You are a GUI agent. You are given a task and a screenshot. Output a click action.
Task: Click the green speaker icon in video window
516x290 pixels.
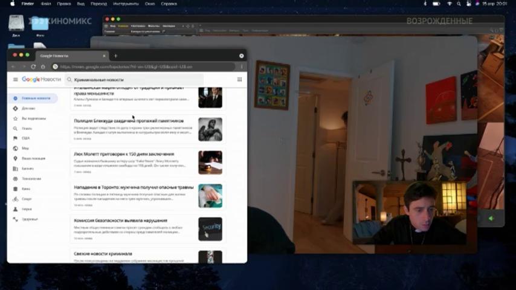point(491,219)
